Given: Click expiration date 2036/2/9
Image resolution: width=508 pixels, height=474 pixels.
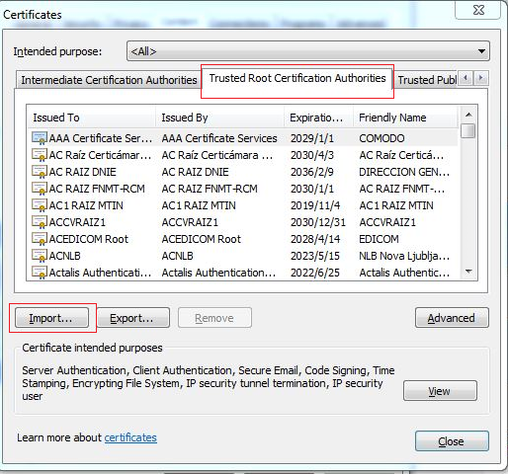Looking at the screenshot, I should coord(312,172).
